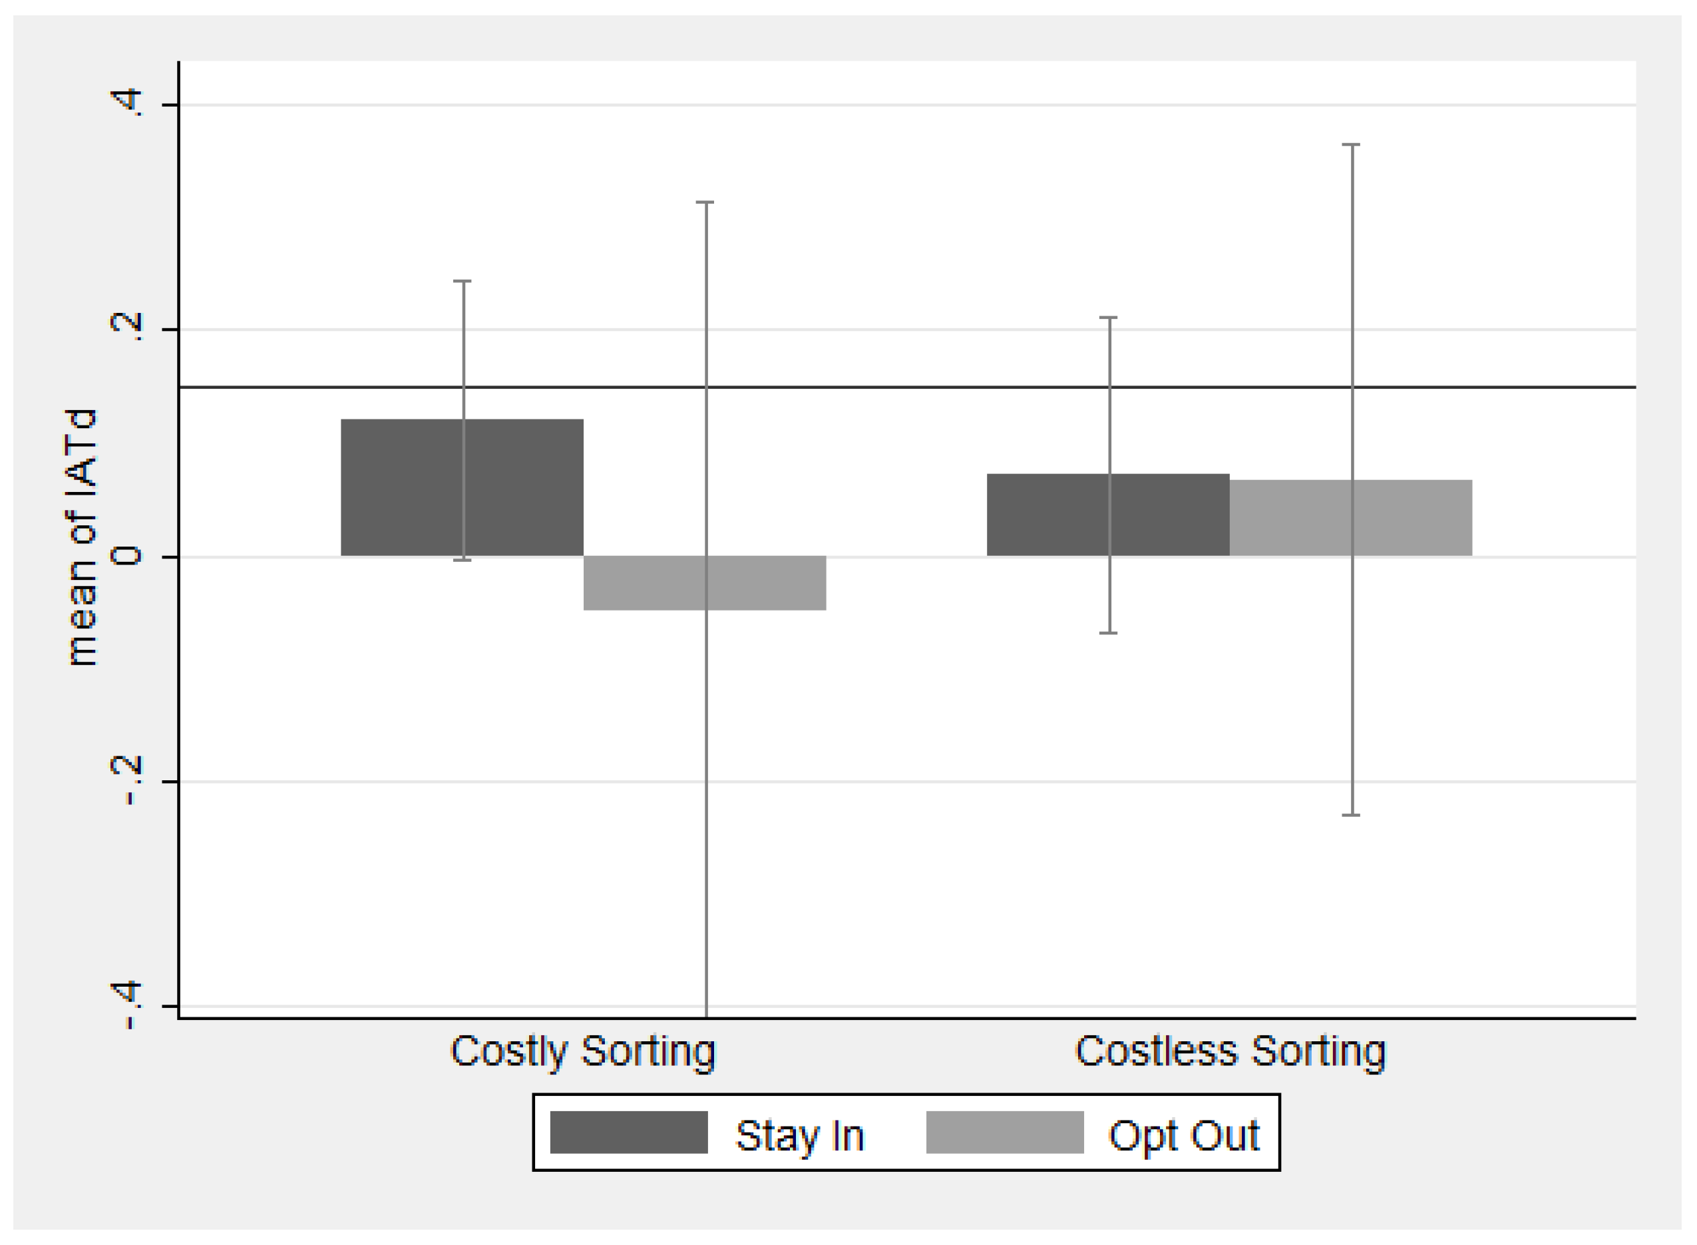This screenshot has width=1697, height=1245.
Task: Click the dark gray Stay In legend swatch
Action: [x=628, y=1132]
